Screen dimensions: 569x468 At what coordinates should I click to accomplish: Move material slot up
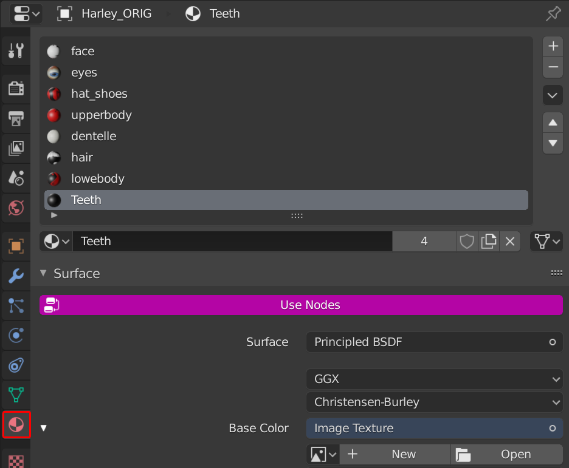point(553,123)
